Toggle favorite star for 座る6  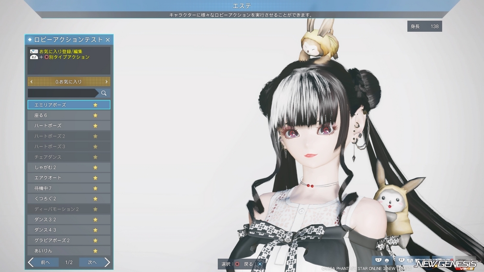96,115
